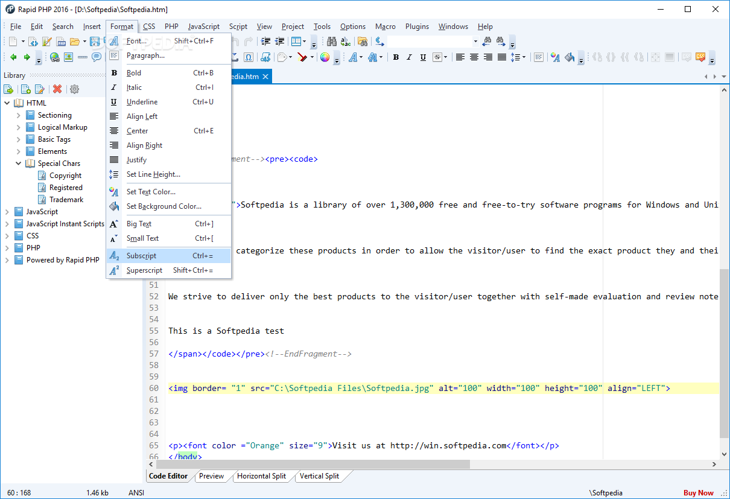Toggle Center alignment on the formatting toolbar
730x499 pixels.
click(474, 57)
